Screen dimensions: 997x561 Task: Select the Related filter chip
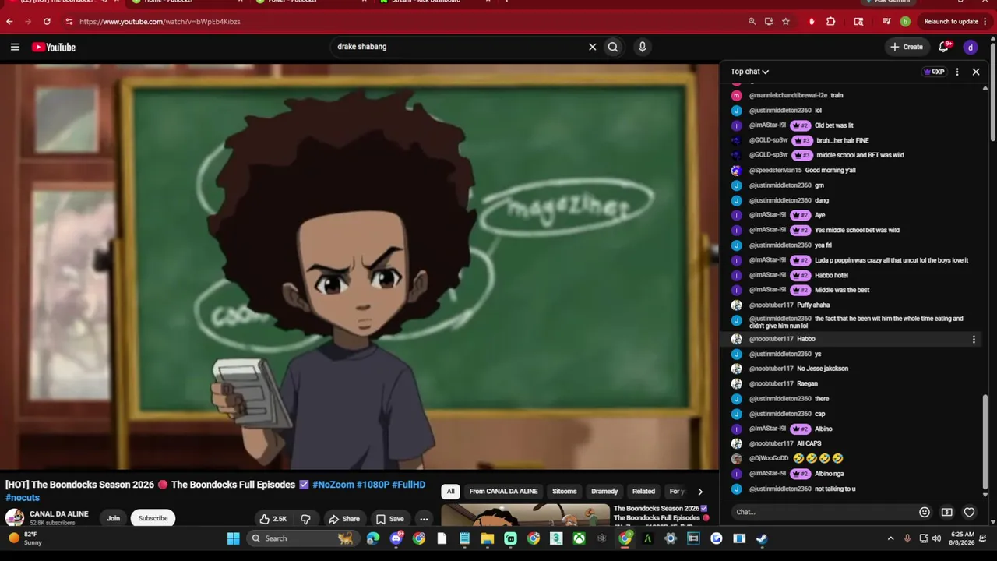click(x=643, y=492)
